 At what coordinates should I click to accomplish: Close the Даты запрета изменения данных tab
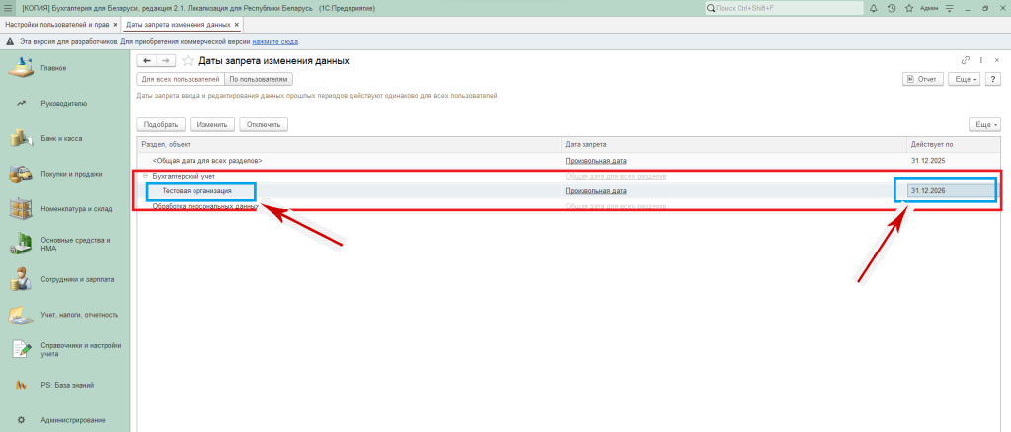point(236,24)
